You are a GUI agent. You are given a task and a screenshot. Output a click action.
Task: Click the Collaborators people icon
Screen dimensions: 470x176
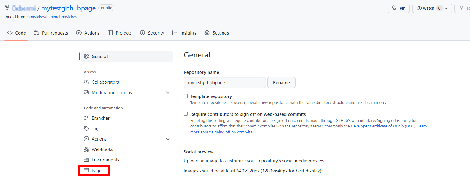86,82
